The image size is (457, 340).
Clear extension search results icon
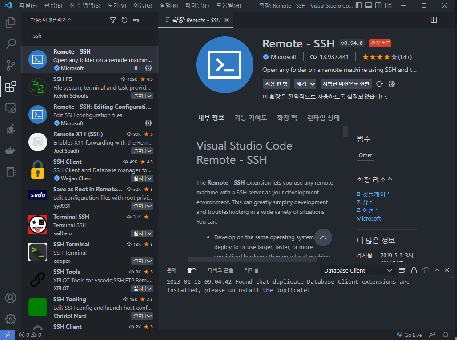pyautogui.click(x=136, y=20)
